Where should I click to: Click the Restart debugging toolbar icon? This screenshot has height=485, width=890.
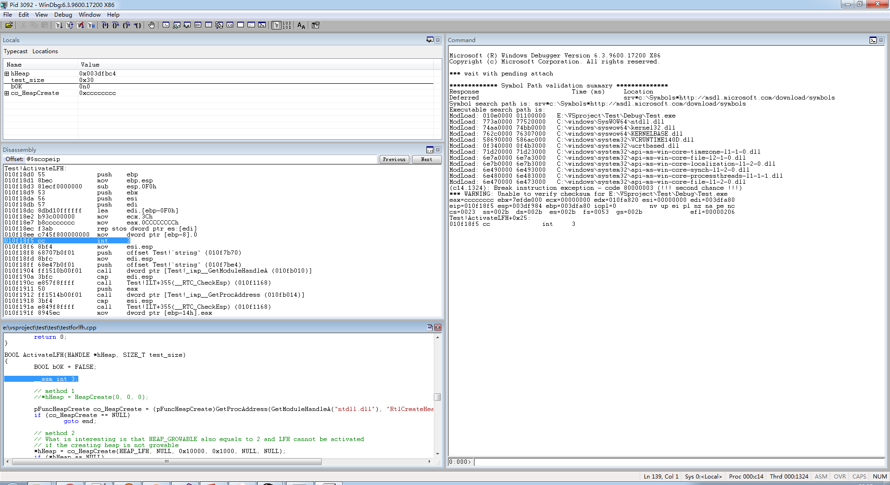[x=70, y=25]
